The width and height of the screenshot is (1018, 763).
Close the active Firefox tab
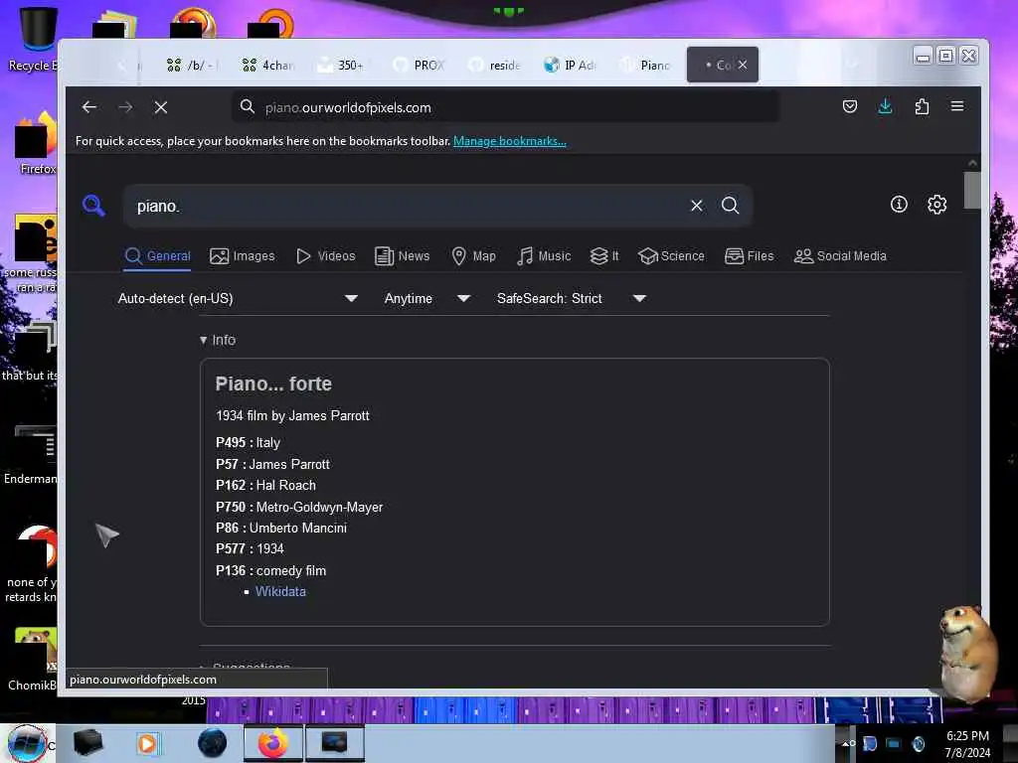tap(743, 65)
